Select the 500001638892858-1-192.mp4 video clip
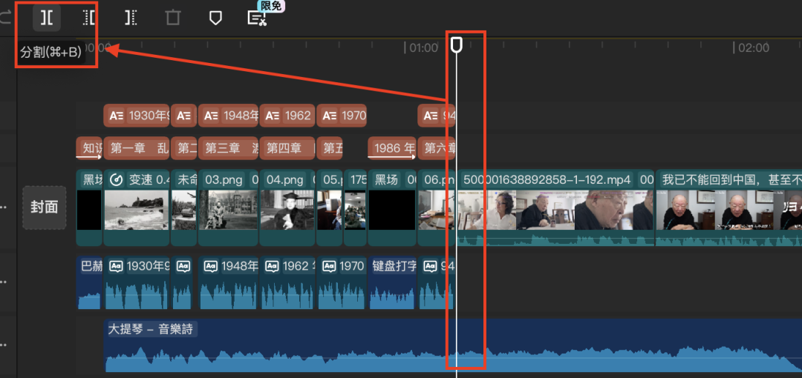Screen dimensions: 802x378 (555, 208)
